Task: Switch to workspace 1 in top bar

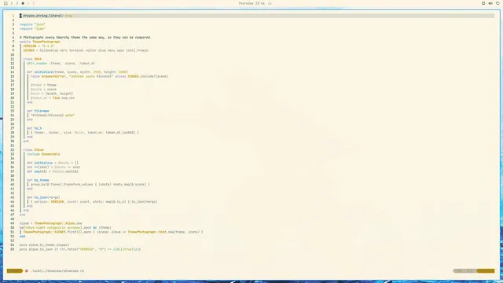Action: (12, 3)
